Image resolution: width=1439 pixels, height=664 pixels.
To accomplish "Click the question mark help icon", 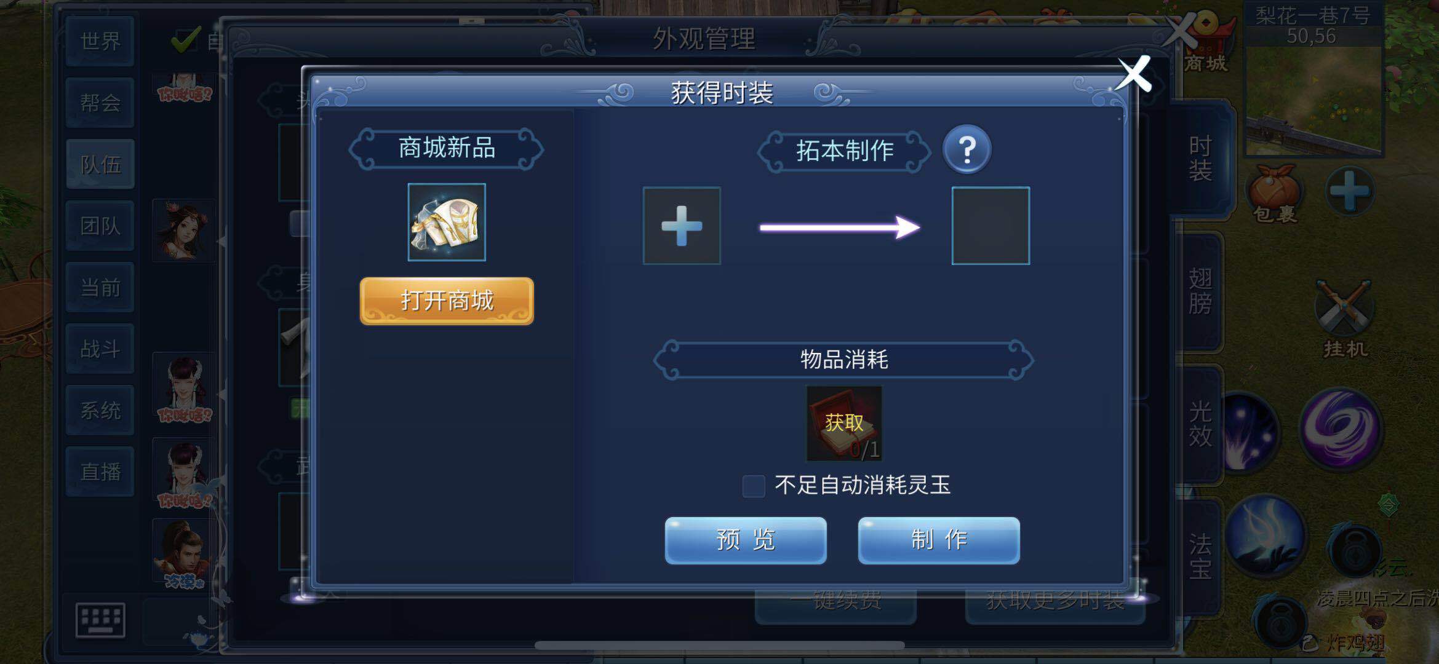I will tap(967, 149).
